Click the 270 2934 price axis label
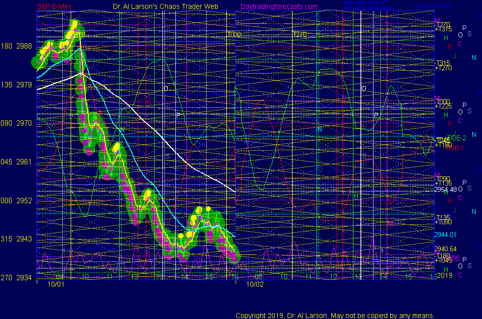Image resolution: width=482 pixels, height=319 pixels. click(16, 278)
